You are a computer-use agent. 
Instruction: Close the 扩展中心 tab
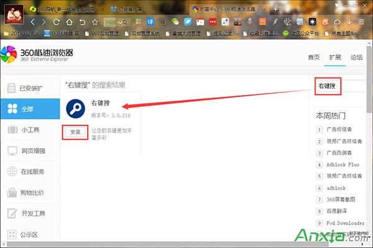(x=265, y=9)
